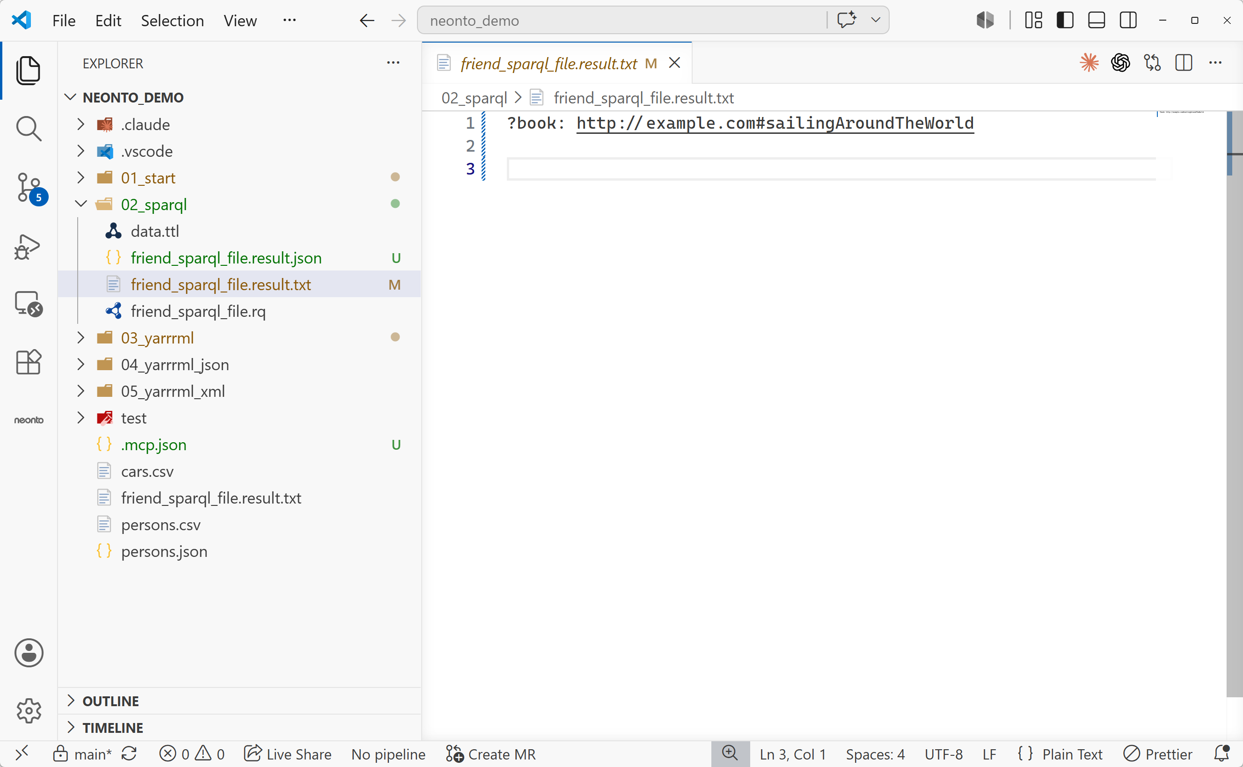This screenshot has height=767, width=1243.
Task: Open the Accounts menu icon
Action: [29, 652]
